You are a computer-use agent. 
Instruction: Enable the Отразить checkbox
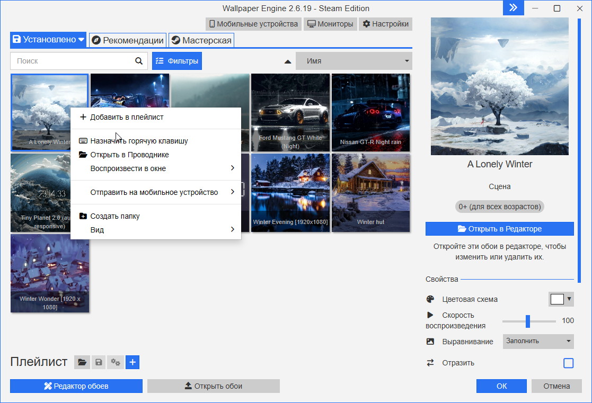(568, 363)
